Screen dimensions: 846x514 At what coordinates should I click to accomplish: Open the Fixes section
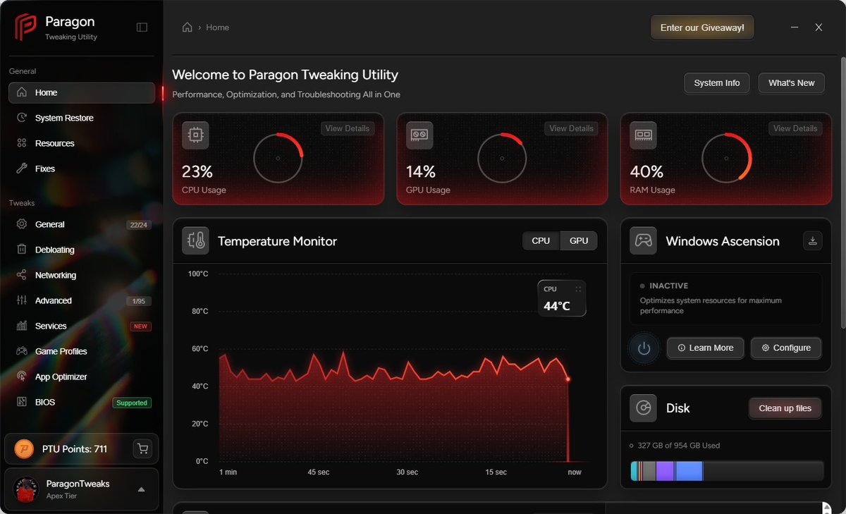pyautogui.click(x=82, y=169)
